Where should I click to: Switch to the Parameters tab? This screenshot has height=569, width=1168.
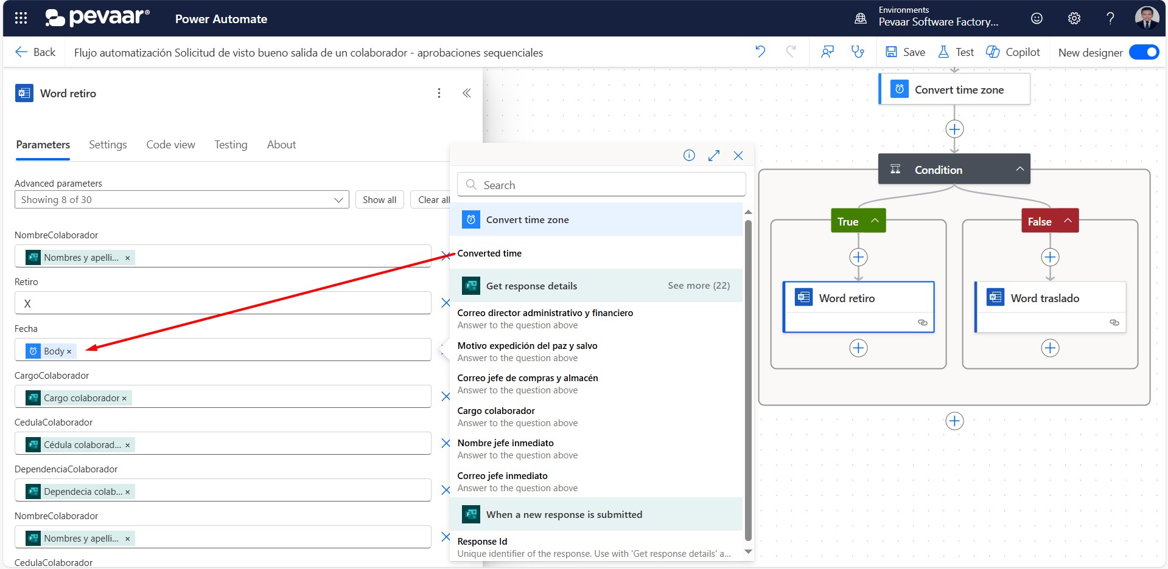point(43,145)
